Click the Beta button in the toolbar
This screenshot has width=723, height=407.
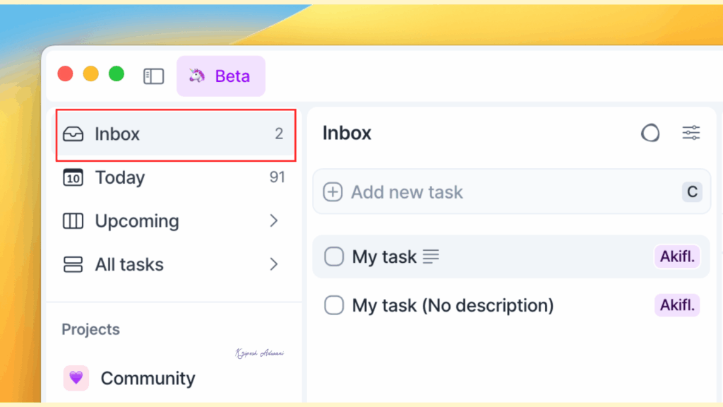[221, 76]
